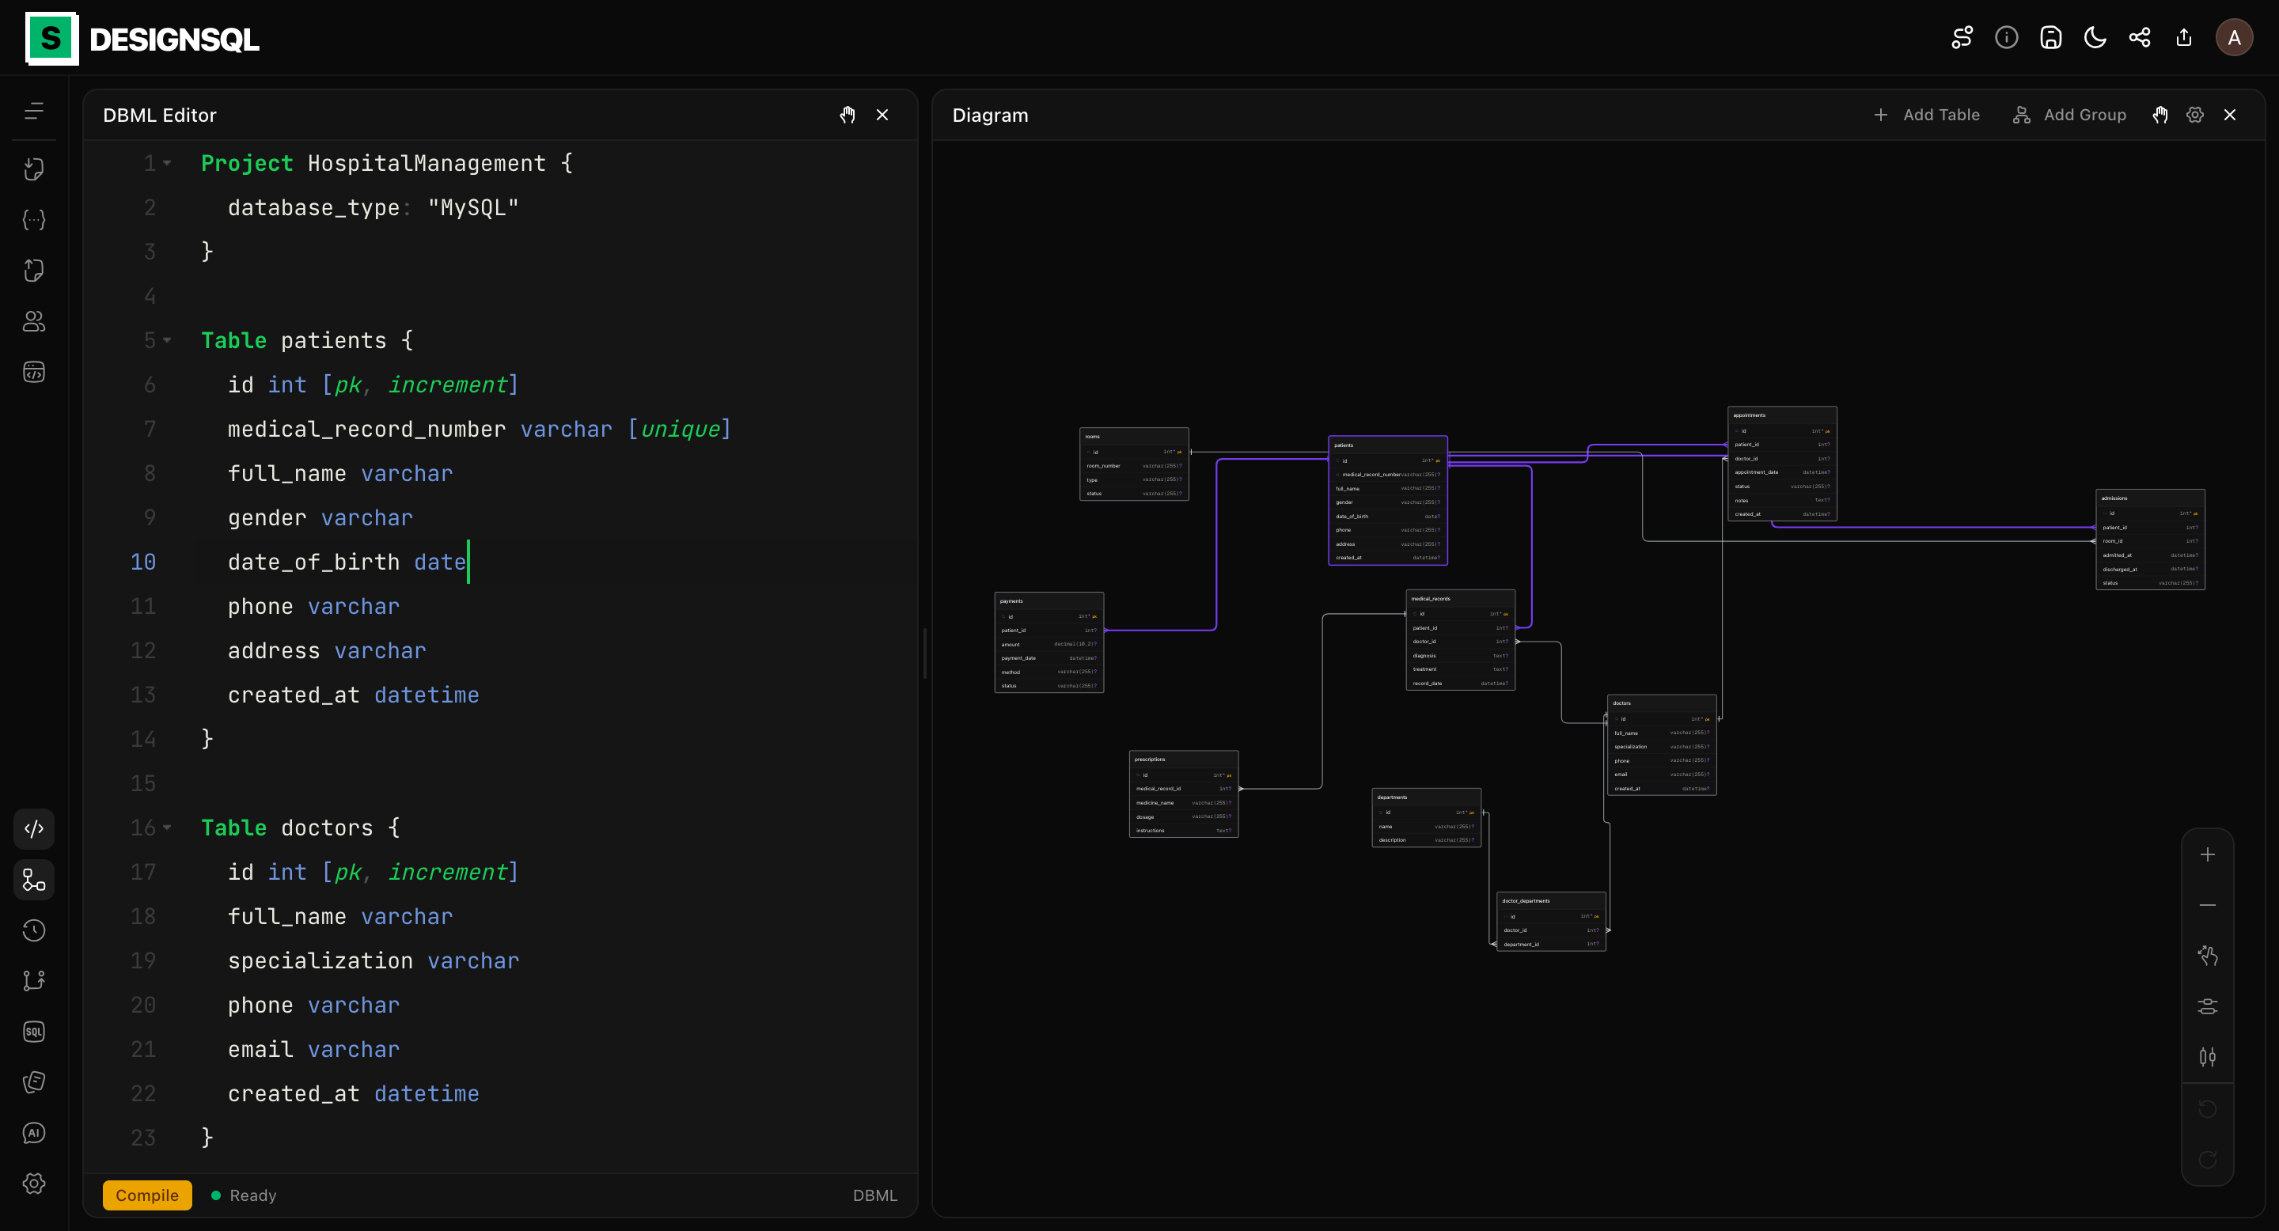Click the undo arrow in diagram controls
Screen dimensions: 2279x1231
click(x=2207, y=1109)
